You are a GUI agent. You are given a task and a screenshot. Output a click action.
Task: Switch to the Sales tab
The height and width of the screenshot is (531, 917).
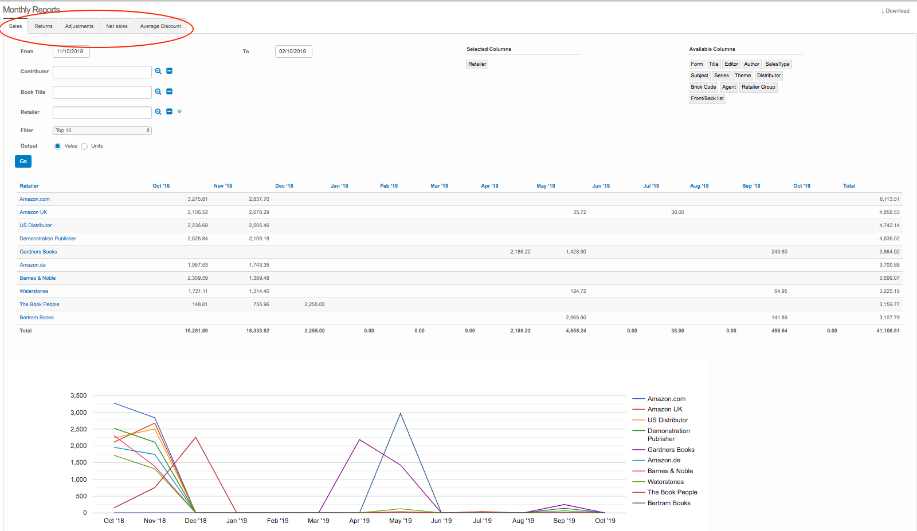(x=15, y=26)
